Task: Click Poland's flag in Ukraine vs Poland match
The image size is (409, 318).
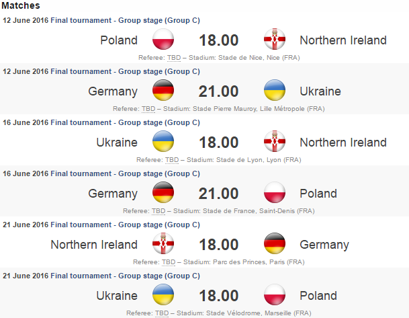Action: pos(275,296)
